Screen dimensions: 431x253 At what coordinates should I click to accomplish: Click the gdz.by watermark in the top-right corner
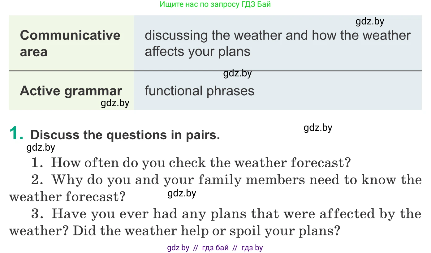coord(370,21)
